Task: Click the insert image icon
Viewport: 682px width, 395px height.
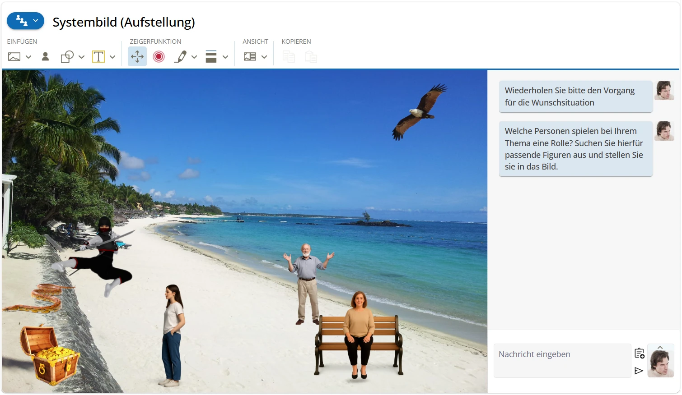Action: (14, 57)
